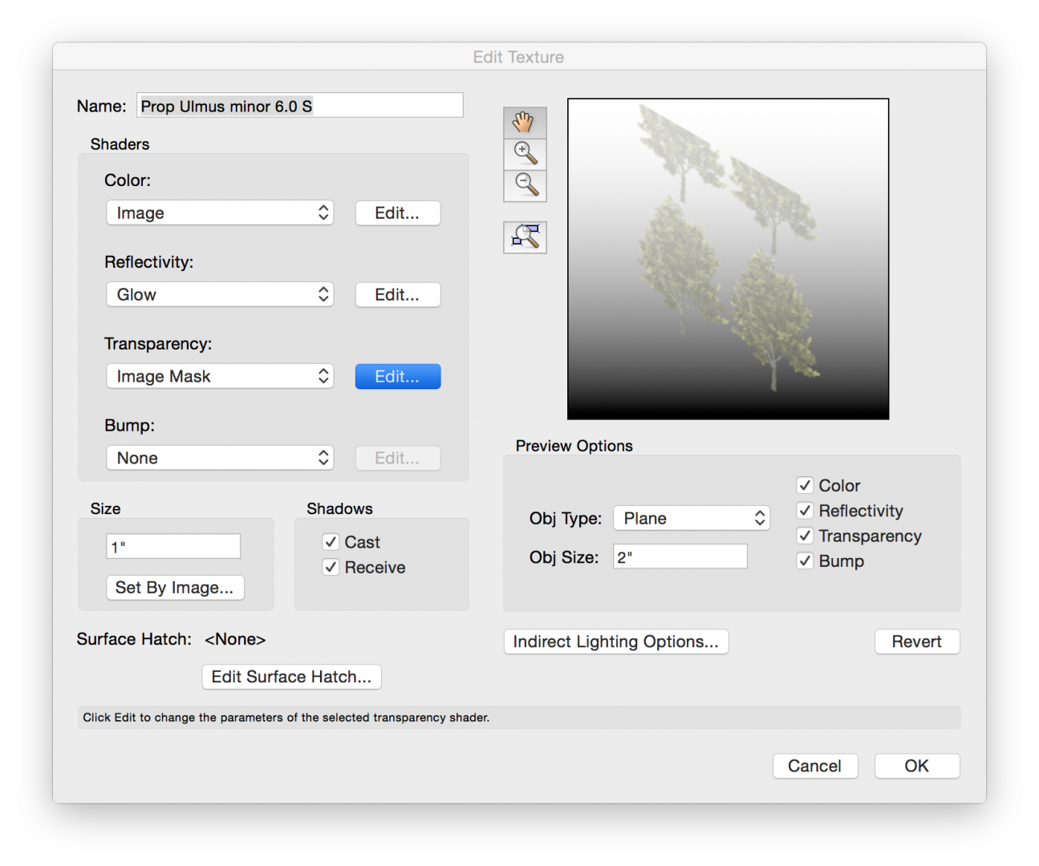Open Indirect Lighting Options
1039x866 pixels.
coord(615,641)
